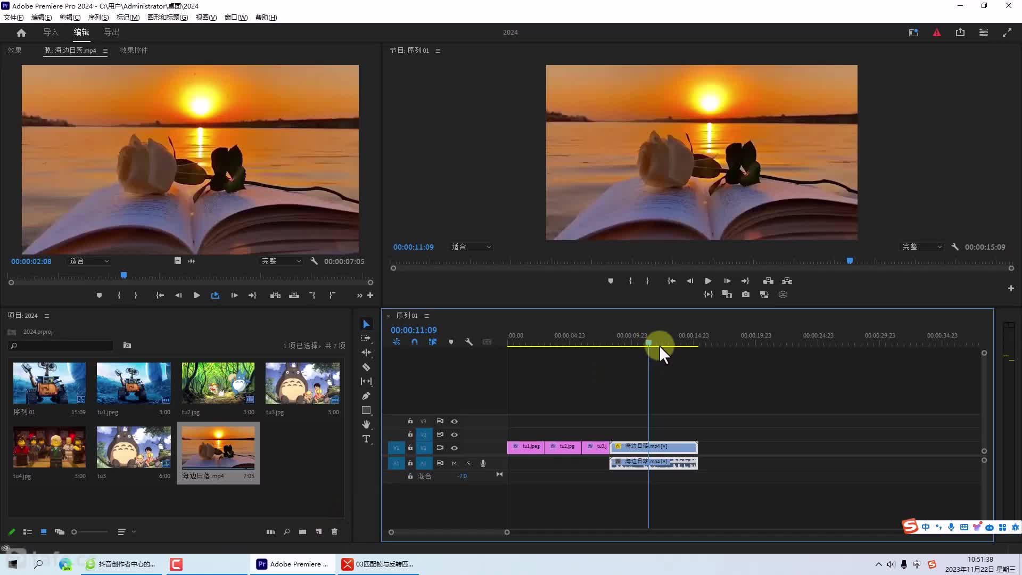The image size is (1022, 575).
Task: Select the Type tool
Action: (366, 439)
